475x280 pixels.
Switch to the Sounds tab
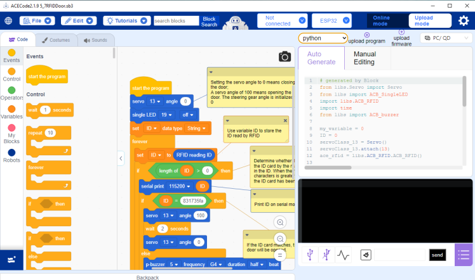(x=96, y=40)
